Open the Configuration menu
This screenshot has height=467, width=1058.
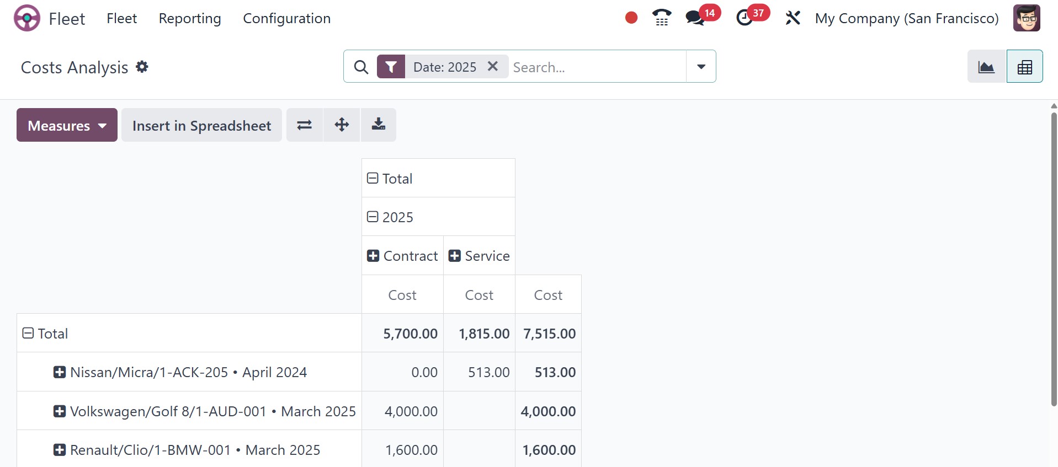(x=286, y=18)
